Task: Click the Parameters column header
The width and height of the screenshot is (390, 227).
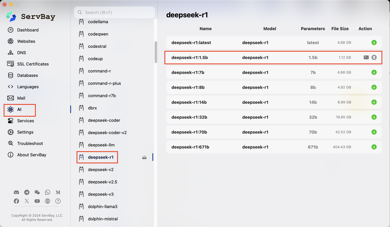Action: 313,29
